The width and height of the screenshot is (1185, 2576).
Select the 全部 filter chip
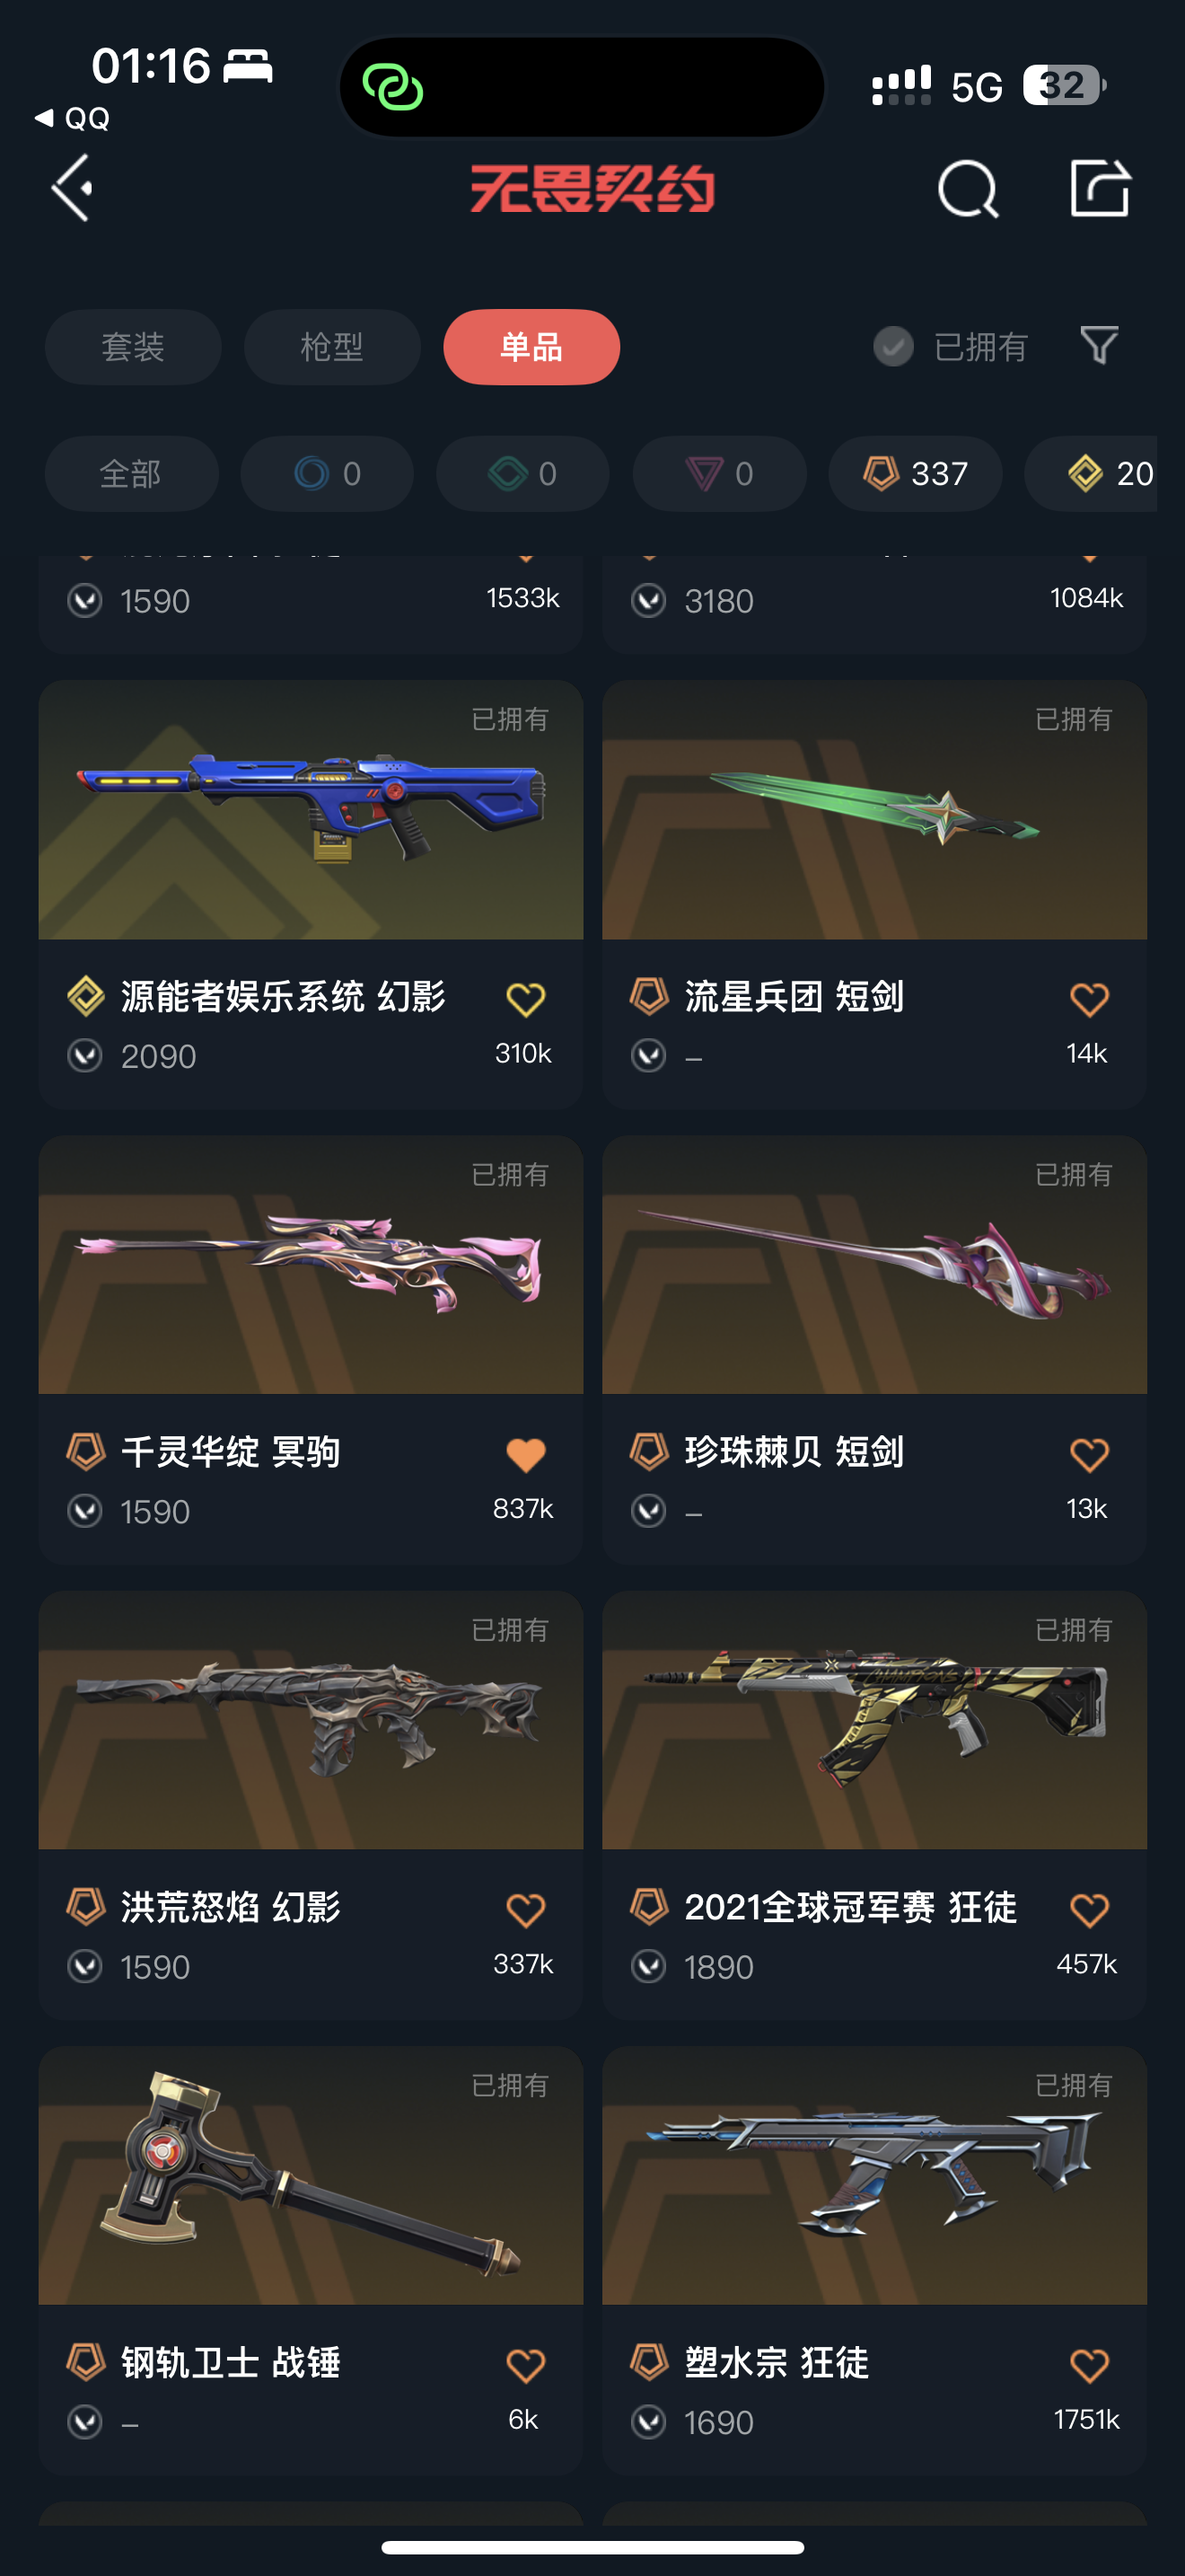click(x=131, y=474)
